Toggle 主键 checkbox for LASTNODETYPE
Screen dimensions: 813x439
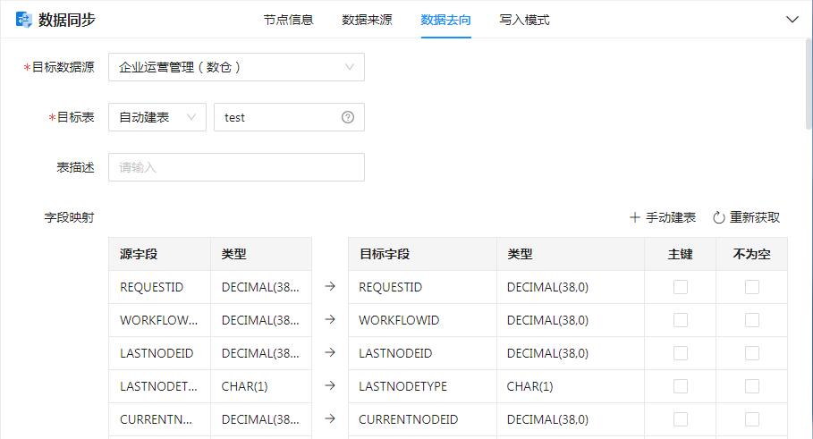(681, 386)
